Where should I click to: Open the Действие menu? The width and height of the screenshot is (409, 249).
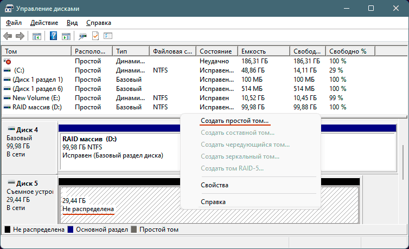coord(44,23)
